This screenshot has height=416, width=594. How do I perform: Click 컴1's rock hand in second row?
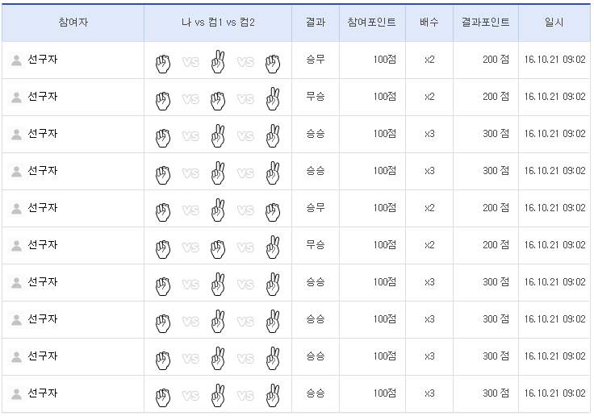point(217,99)
